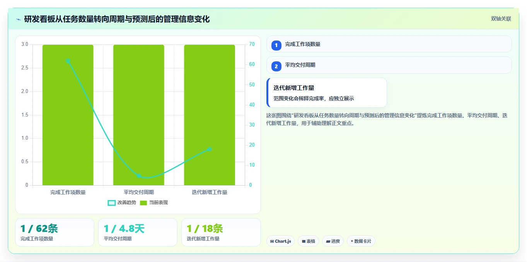This screenshot has height=262, width=527.
Task: Click the 双轴关联 label in the header
Action: click(501, 19)
